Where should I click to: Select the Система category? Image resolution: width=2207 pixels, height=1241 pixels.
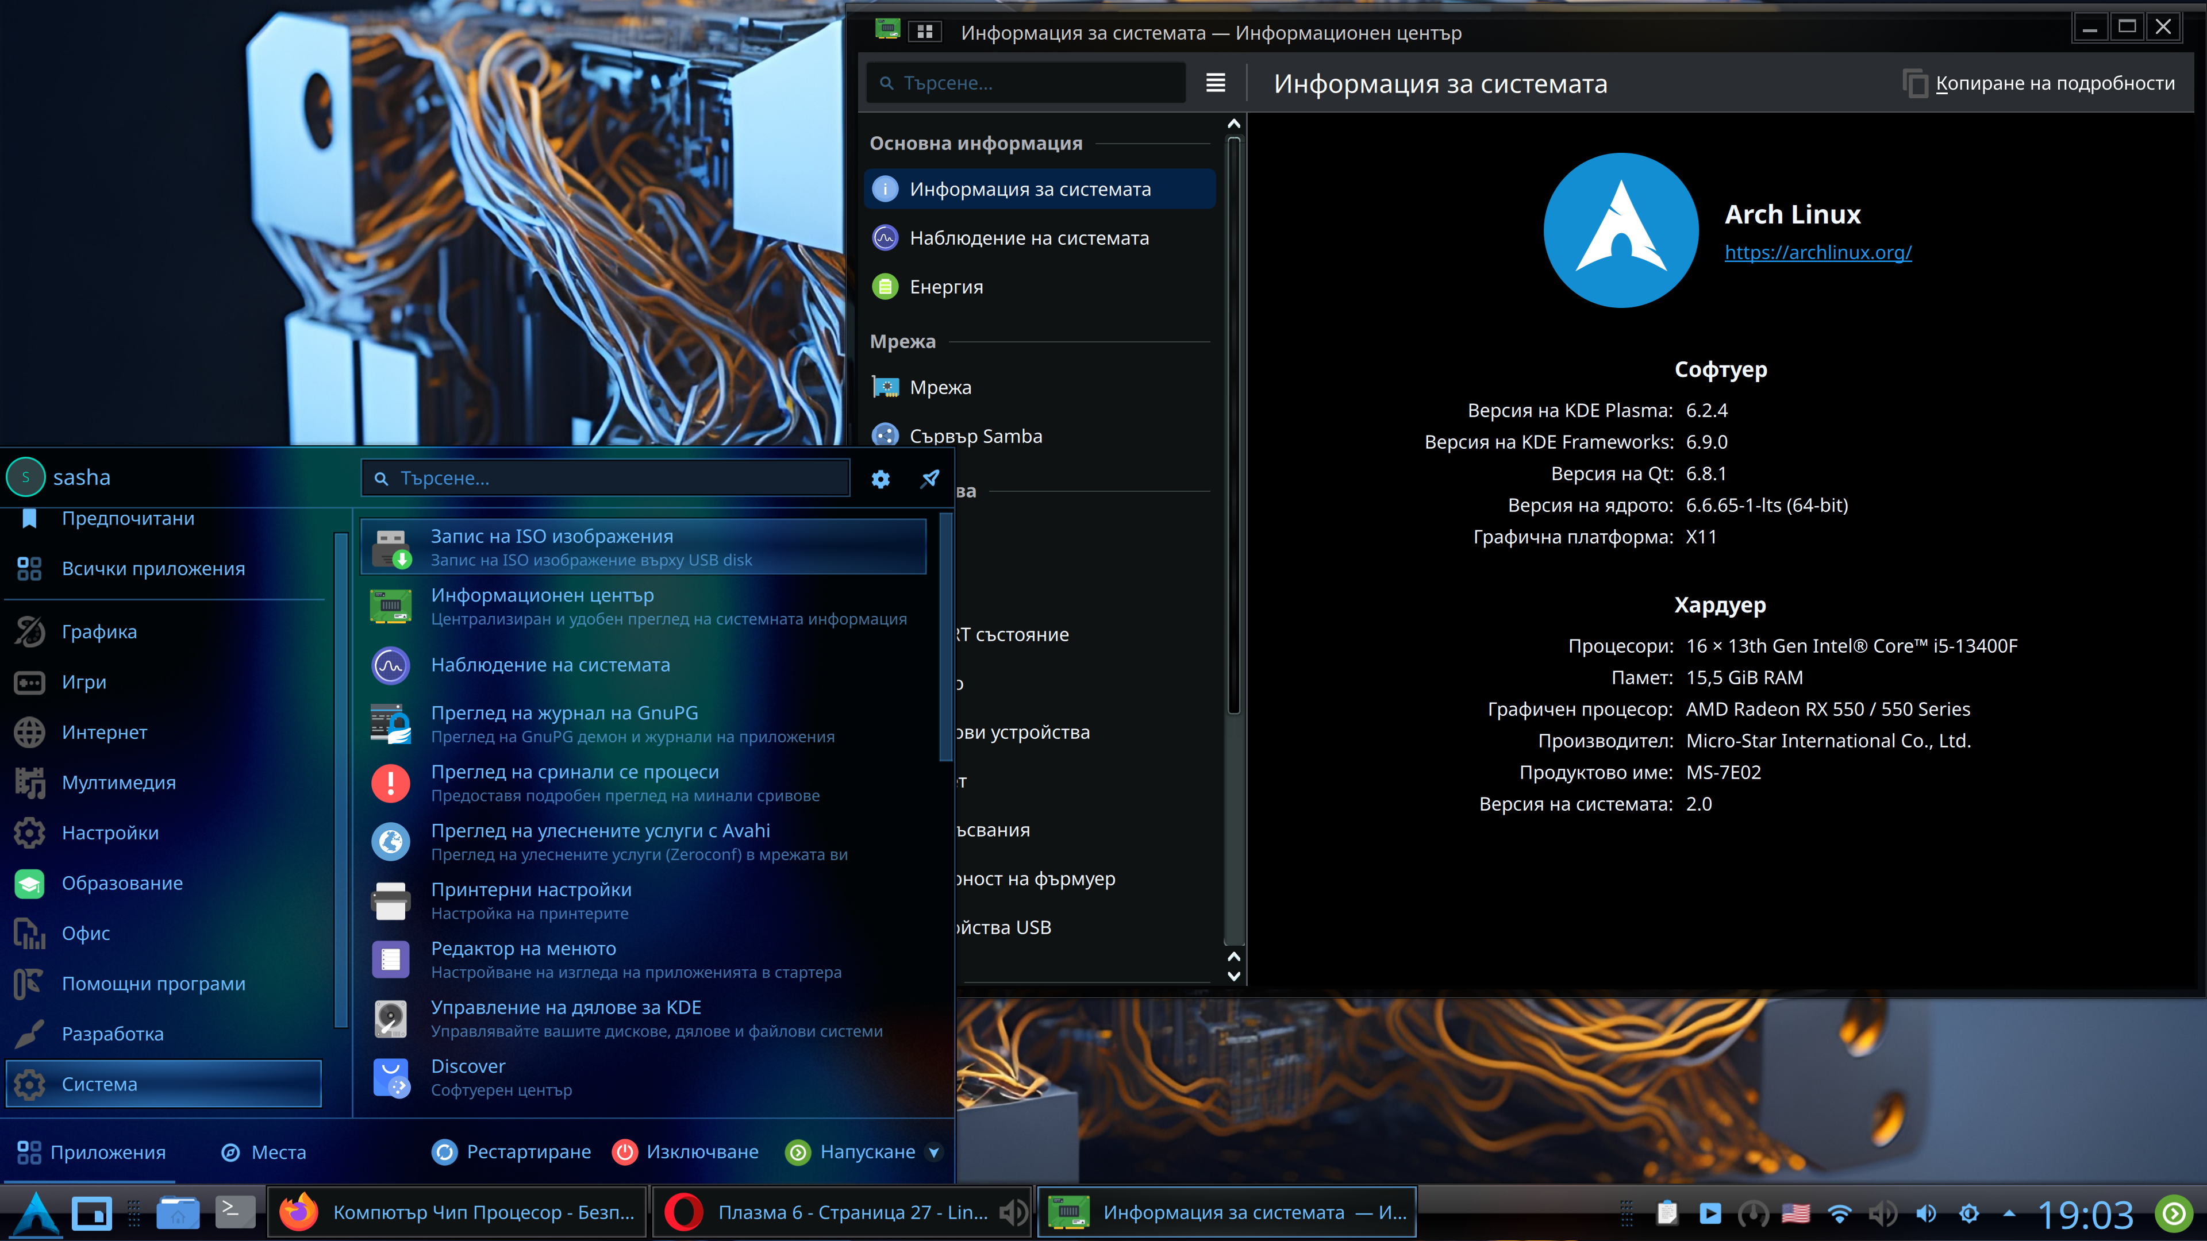(163, 1084)
